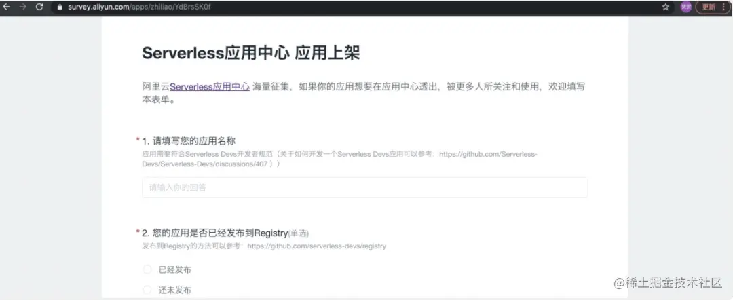Click the Serverless应用中心 应用上架 heading
This screenshot has height=300, width=733.
[x=251, y=53]
